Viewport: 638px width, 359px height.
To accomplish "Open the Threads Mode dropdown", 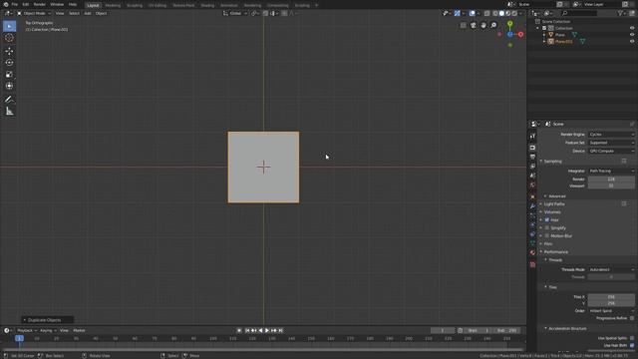I will pos(611,269).
